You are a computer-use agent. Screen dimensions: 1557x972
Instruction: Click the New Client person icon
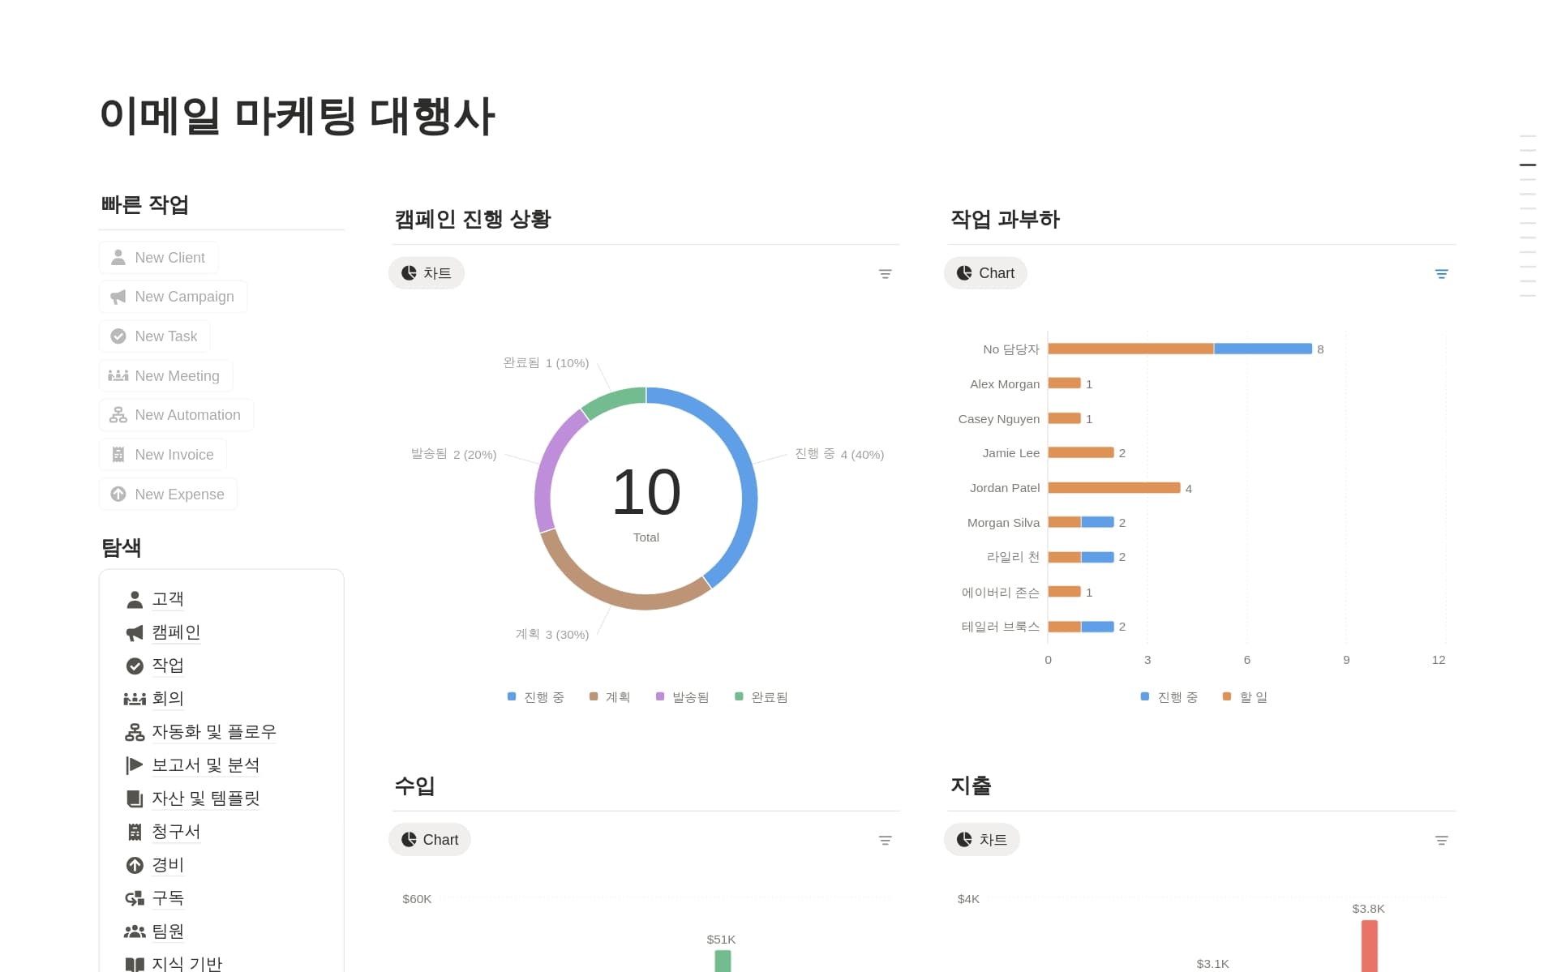(x=118, y=258)
